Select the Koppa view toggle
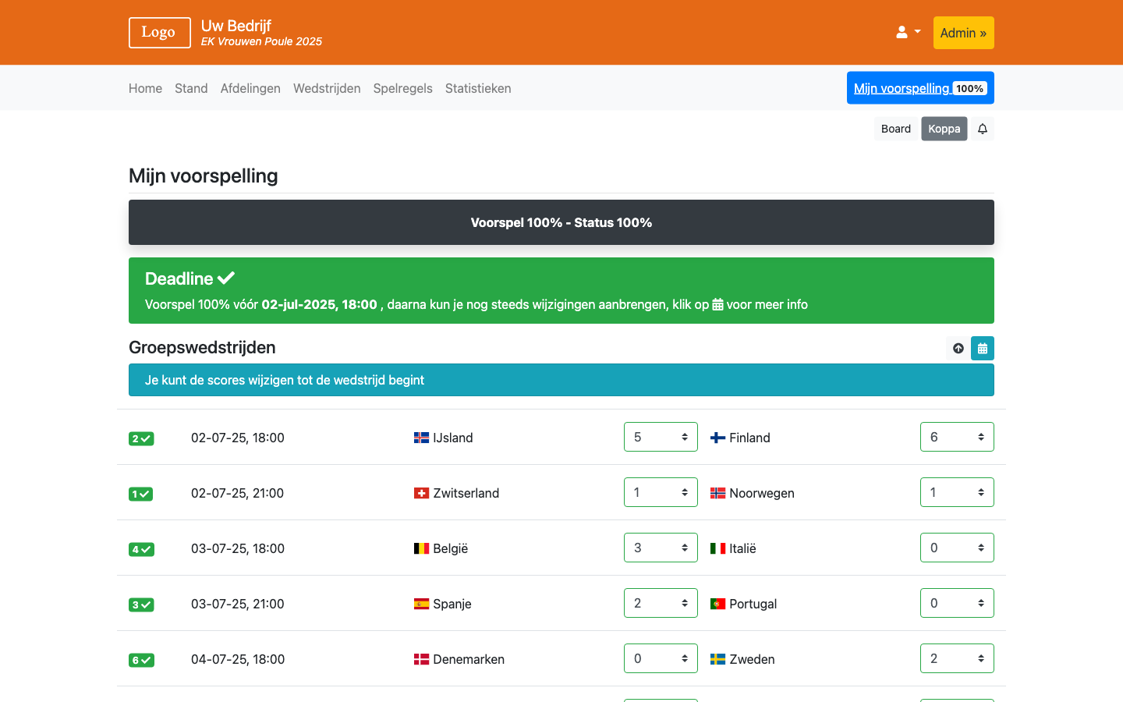Viewport: 1123px width, 702px height. point(944,129)
